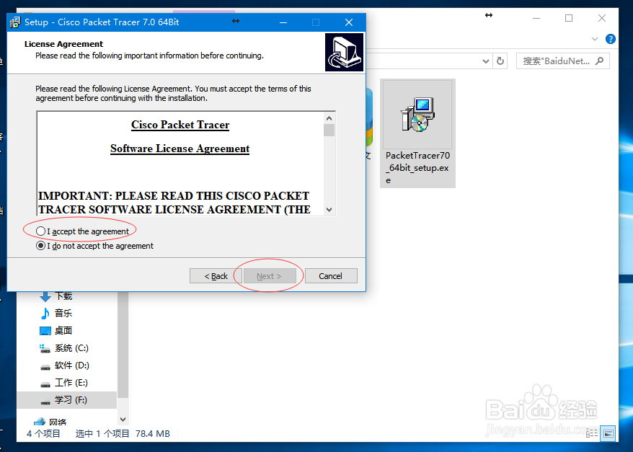Image resolution: width=633 pixels, height=452 pixels.
Task: Open Explorer help with question mark icon
Action: tap(611, 39)
